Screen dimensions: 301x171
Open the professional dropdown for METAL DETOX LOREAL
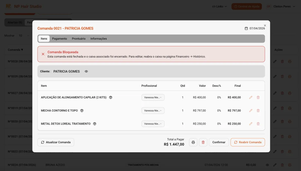click(x=153, y=123)
